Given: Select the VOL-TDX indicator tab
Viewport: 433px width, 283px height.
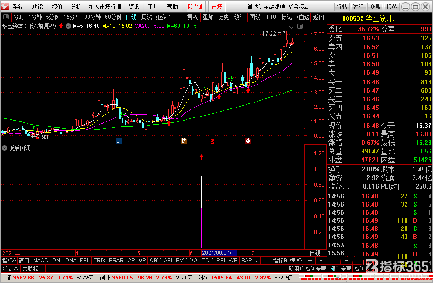Looking at the screenshot, I should click(x=201, y=261).
